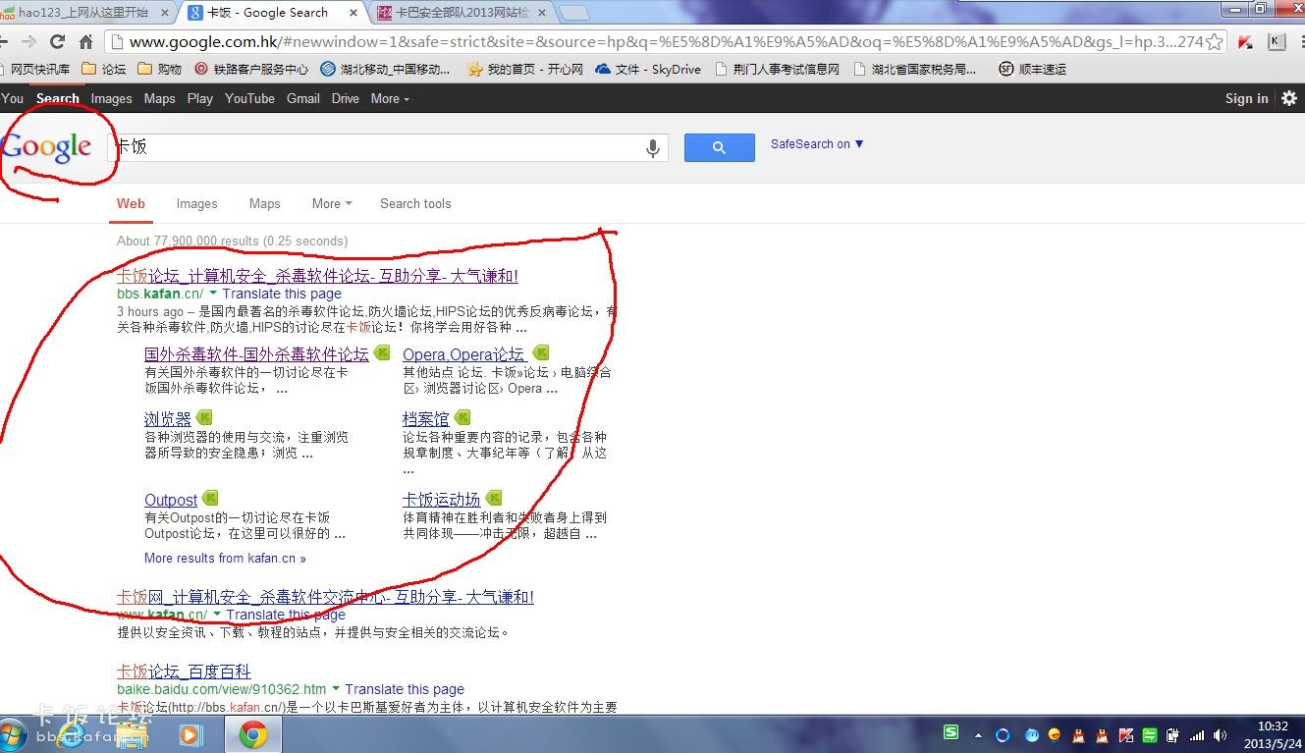Open Google settings gear icon
Screen dimensions: 1305x753
(x=1289, y=97)
